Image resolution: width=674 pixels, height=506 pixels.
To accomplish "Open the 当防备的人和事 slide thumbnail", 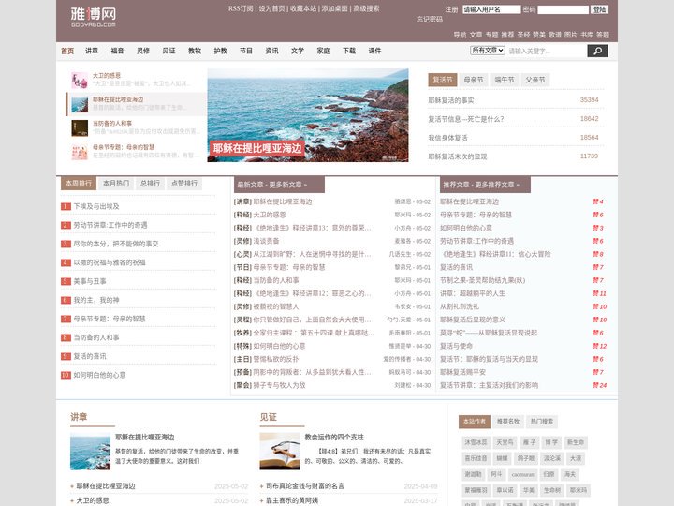I will tap(80, 127).
